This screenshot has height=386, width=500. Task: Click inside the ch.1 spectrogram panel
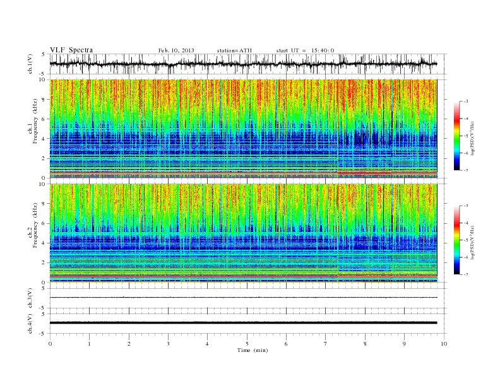243,129
